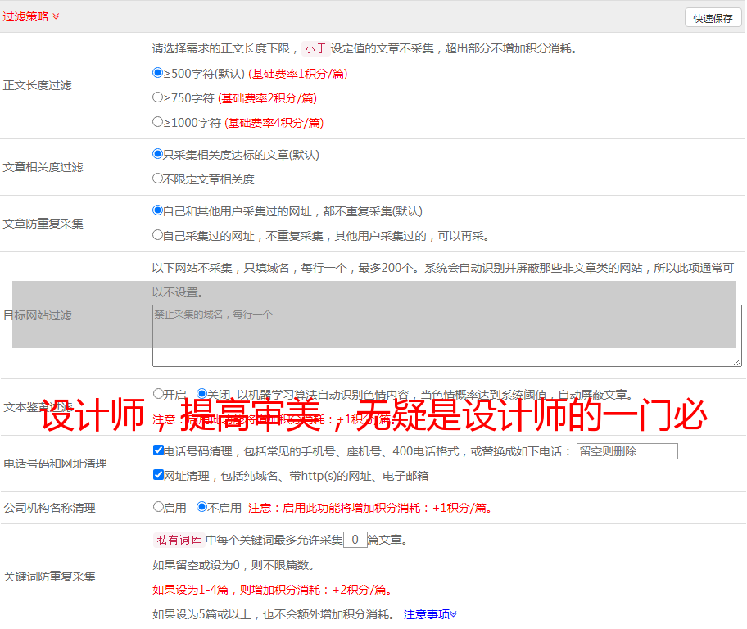The width and height of the screenshot is (747, 629).
Task: Click 文章防重复采集 label
Action: (43, 224)
